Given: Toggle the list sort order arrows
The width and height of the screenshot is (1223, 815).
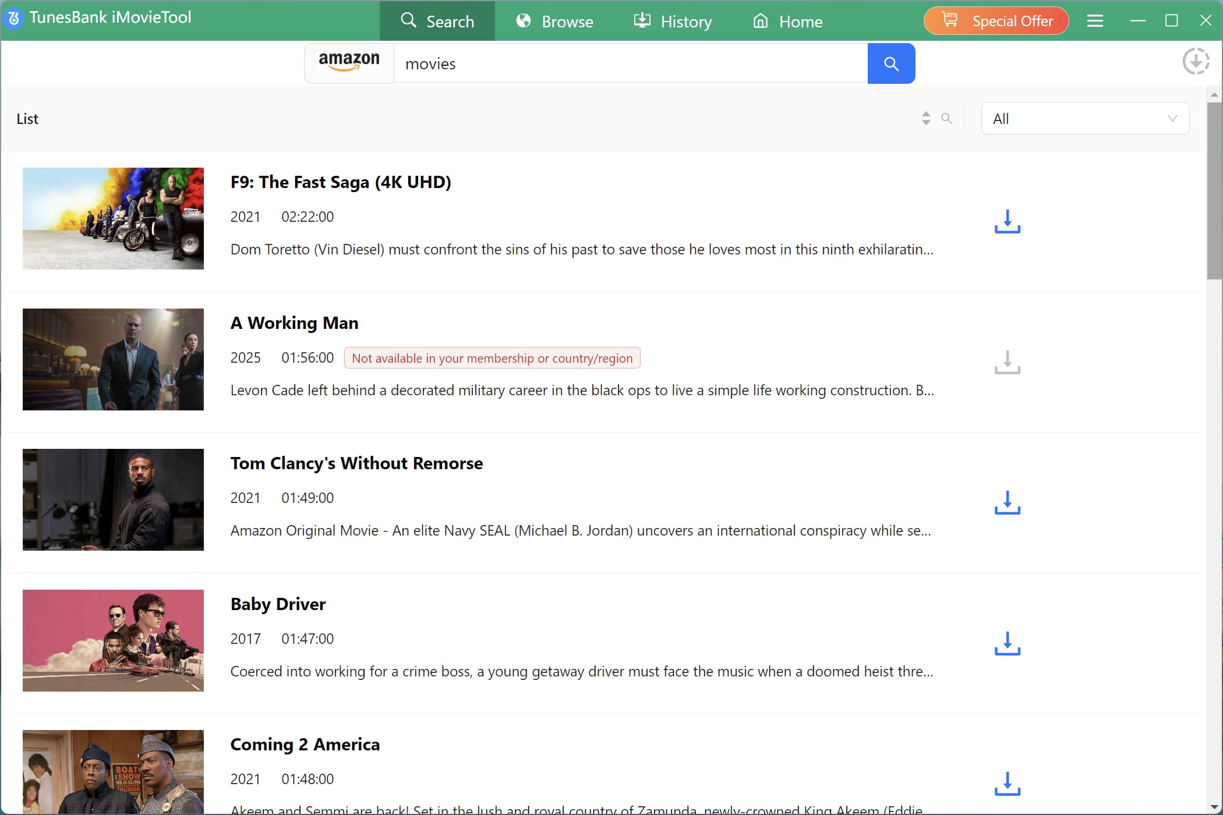Looking at the screenshot, I should point(926,119).
